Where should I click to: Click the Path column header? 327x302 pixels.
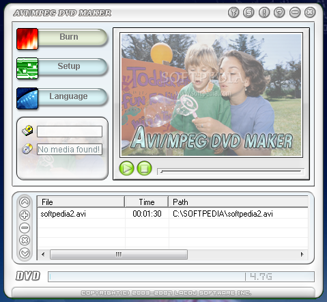238,202
